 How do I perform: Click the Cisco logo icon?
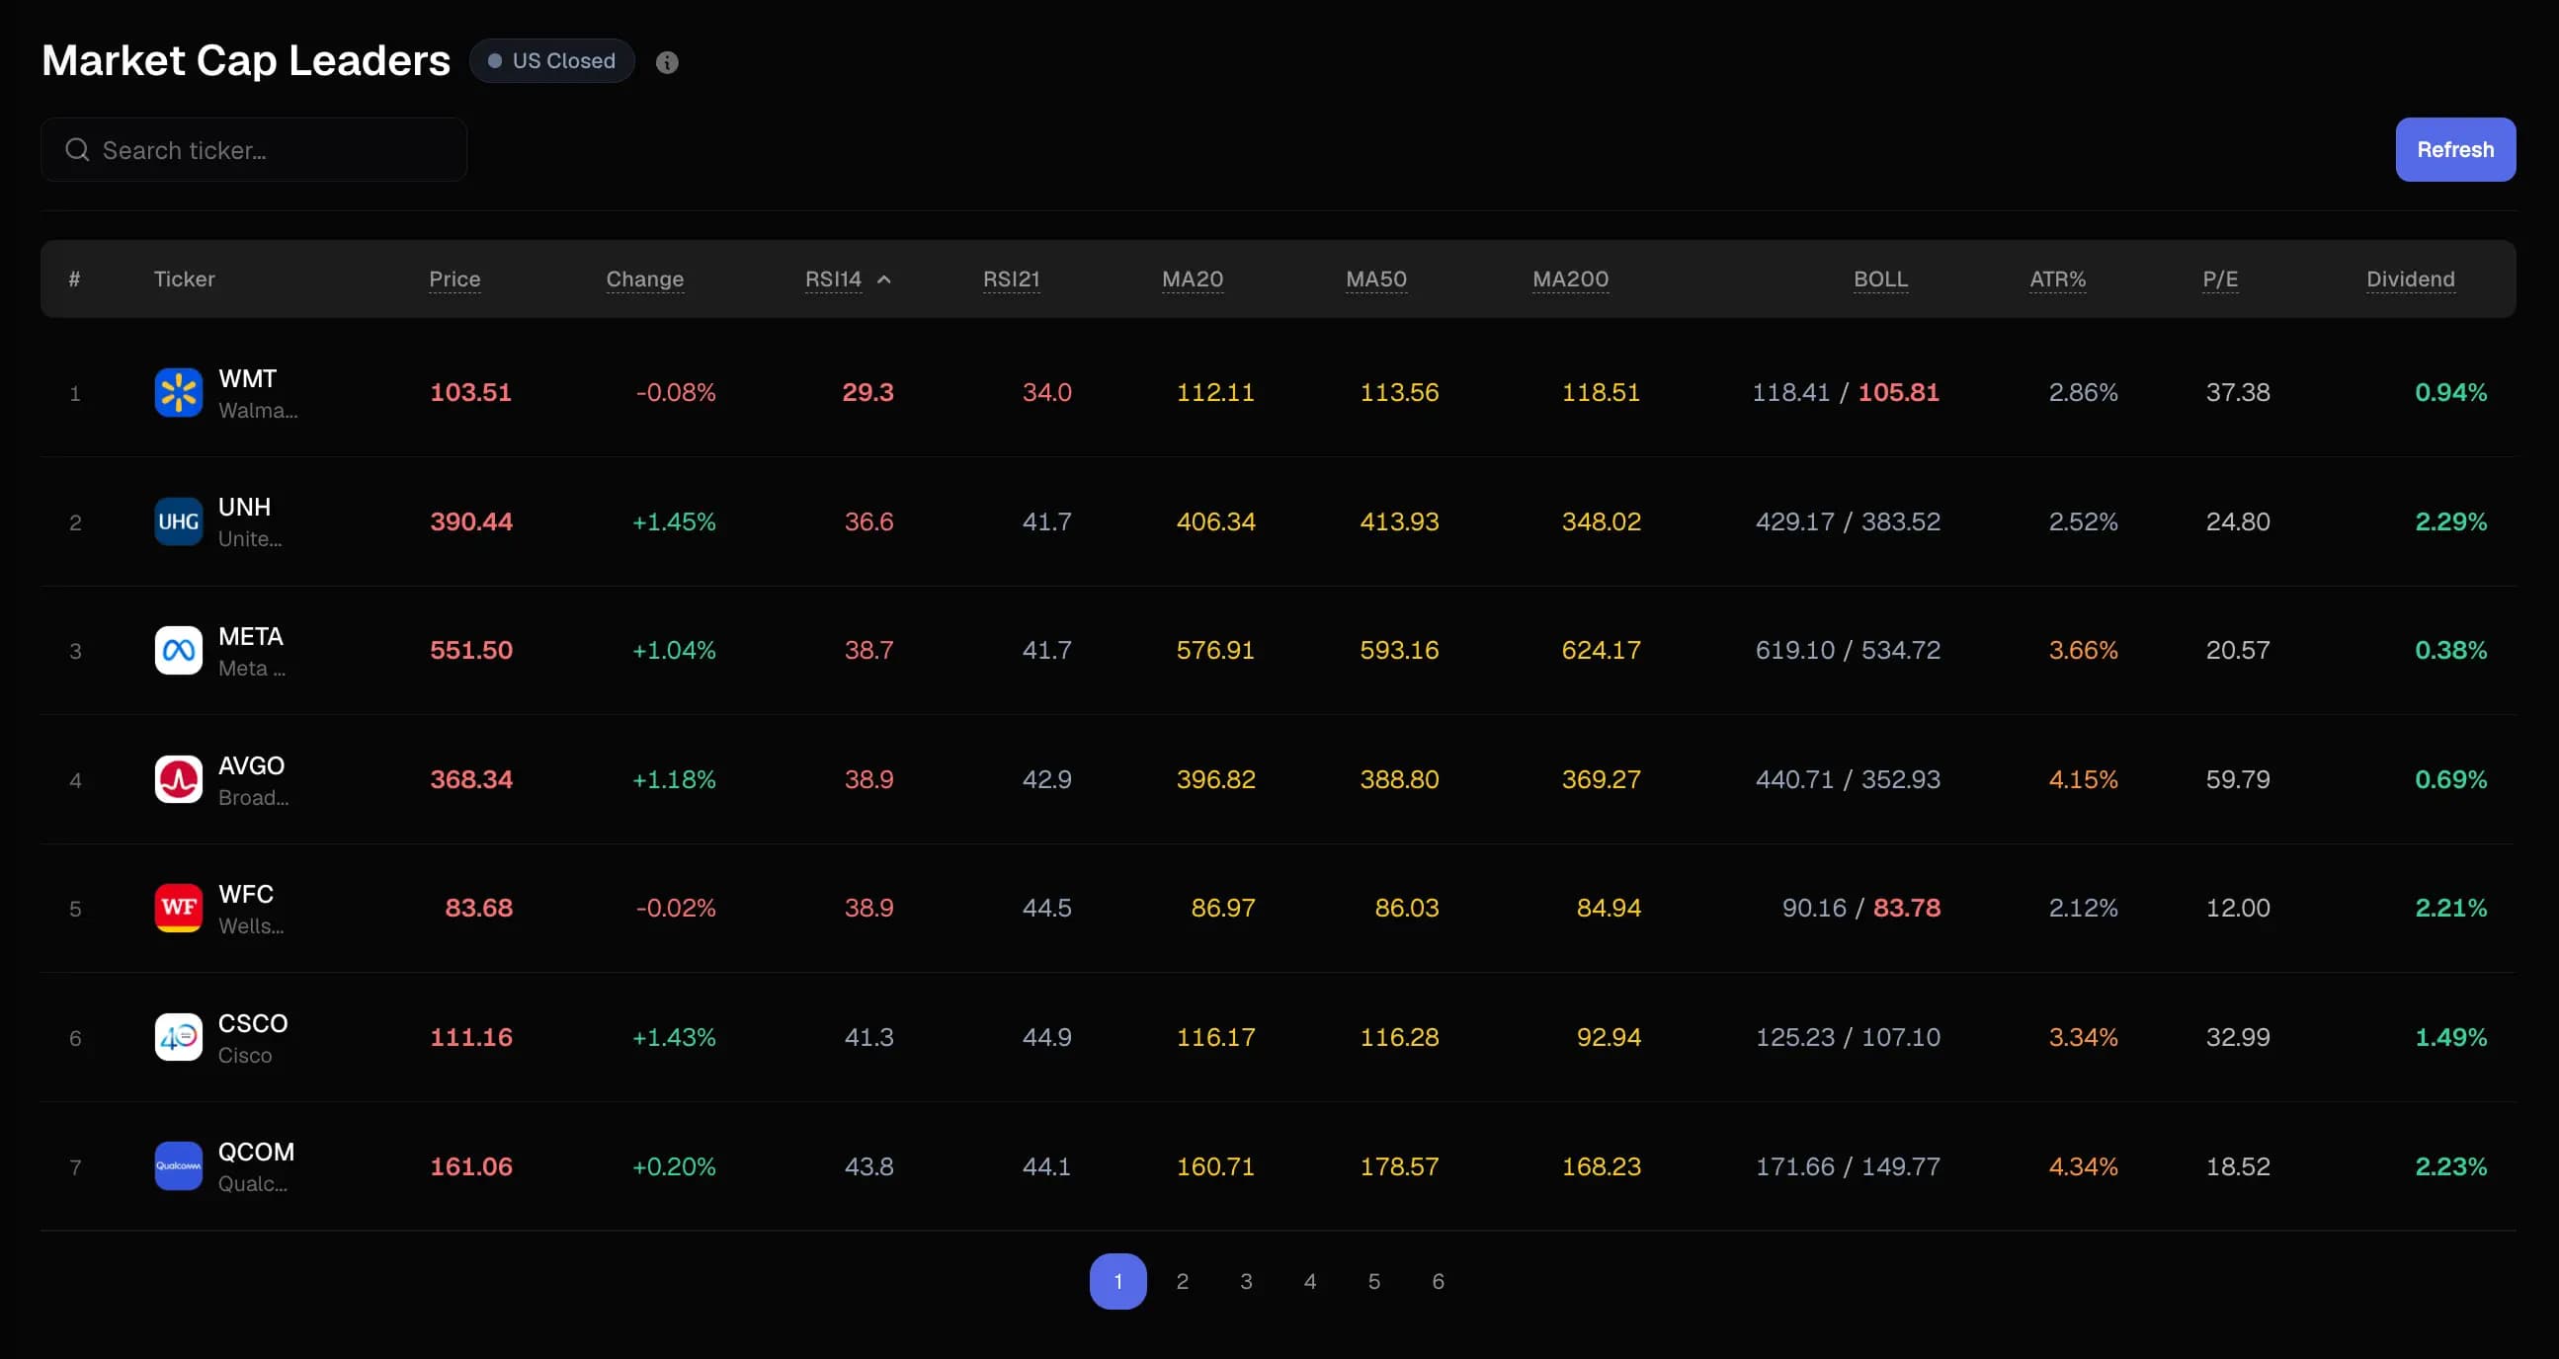179,1036
